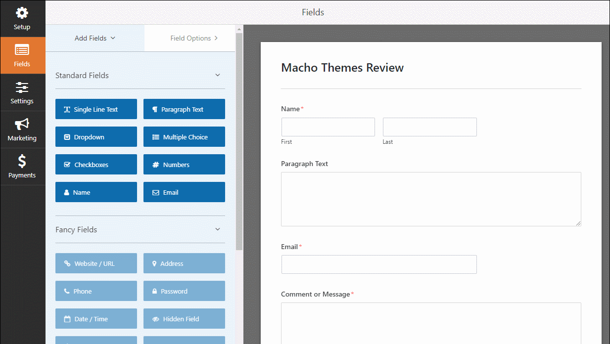
Task: Add a Single Line Text field
Action: (96, 109)
